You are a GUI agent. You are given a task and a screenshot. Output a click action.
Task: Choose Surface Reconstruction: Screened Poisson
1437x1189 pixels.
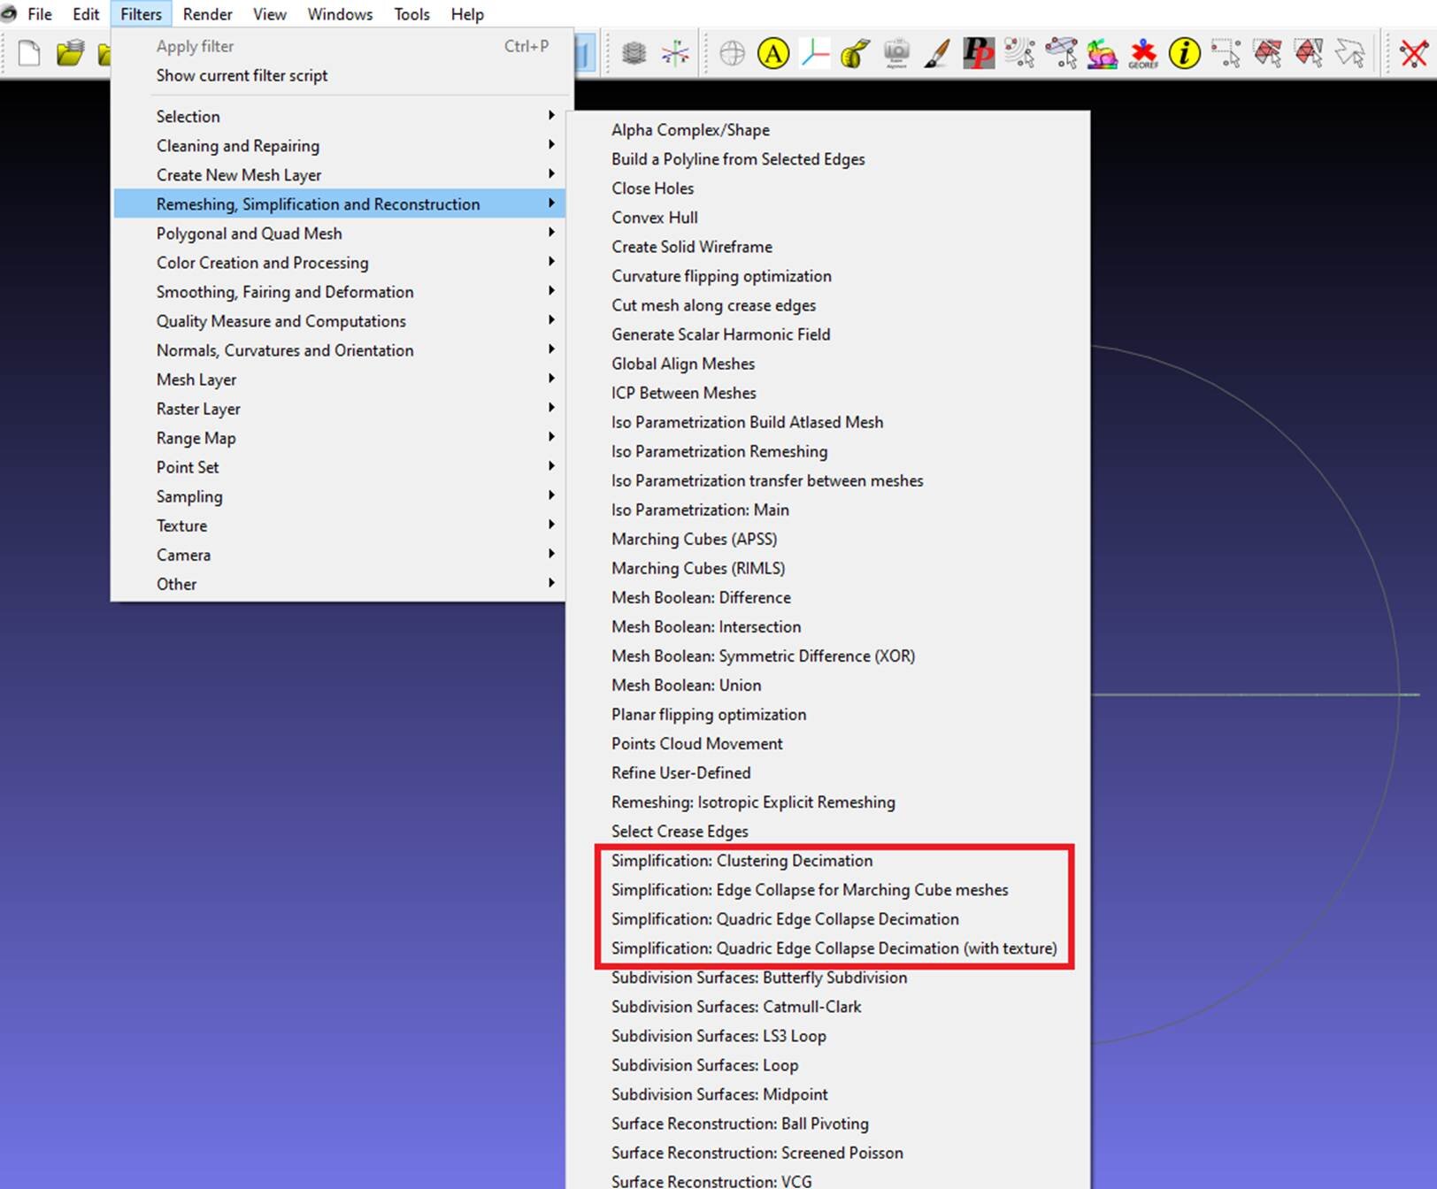point(757,1153)
